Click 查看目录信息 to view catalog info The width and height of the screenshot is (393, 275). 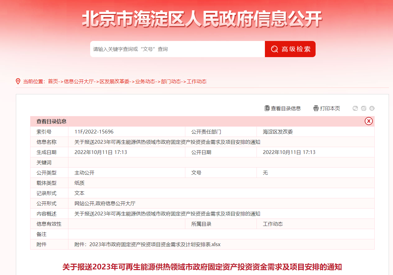286,108
